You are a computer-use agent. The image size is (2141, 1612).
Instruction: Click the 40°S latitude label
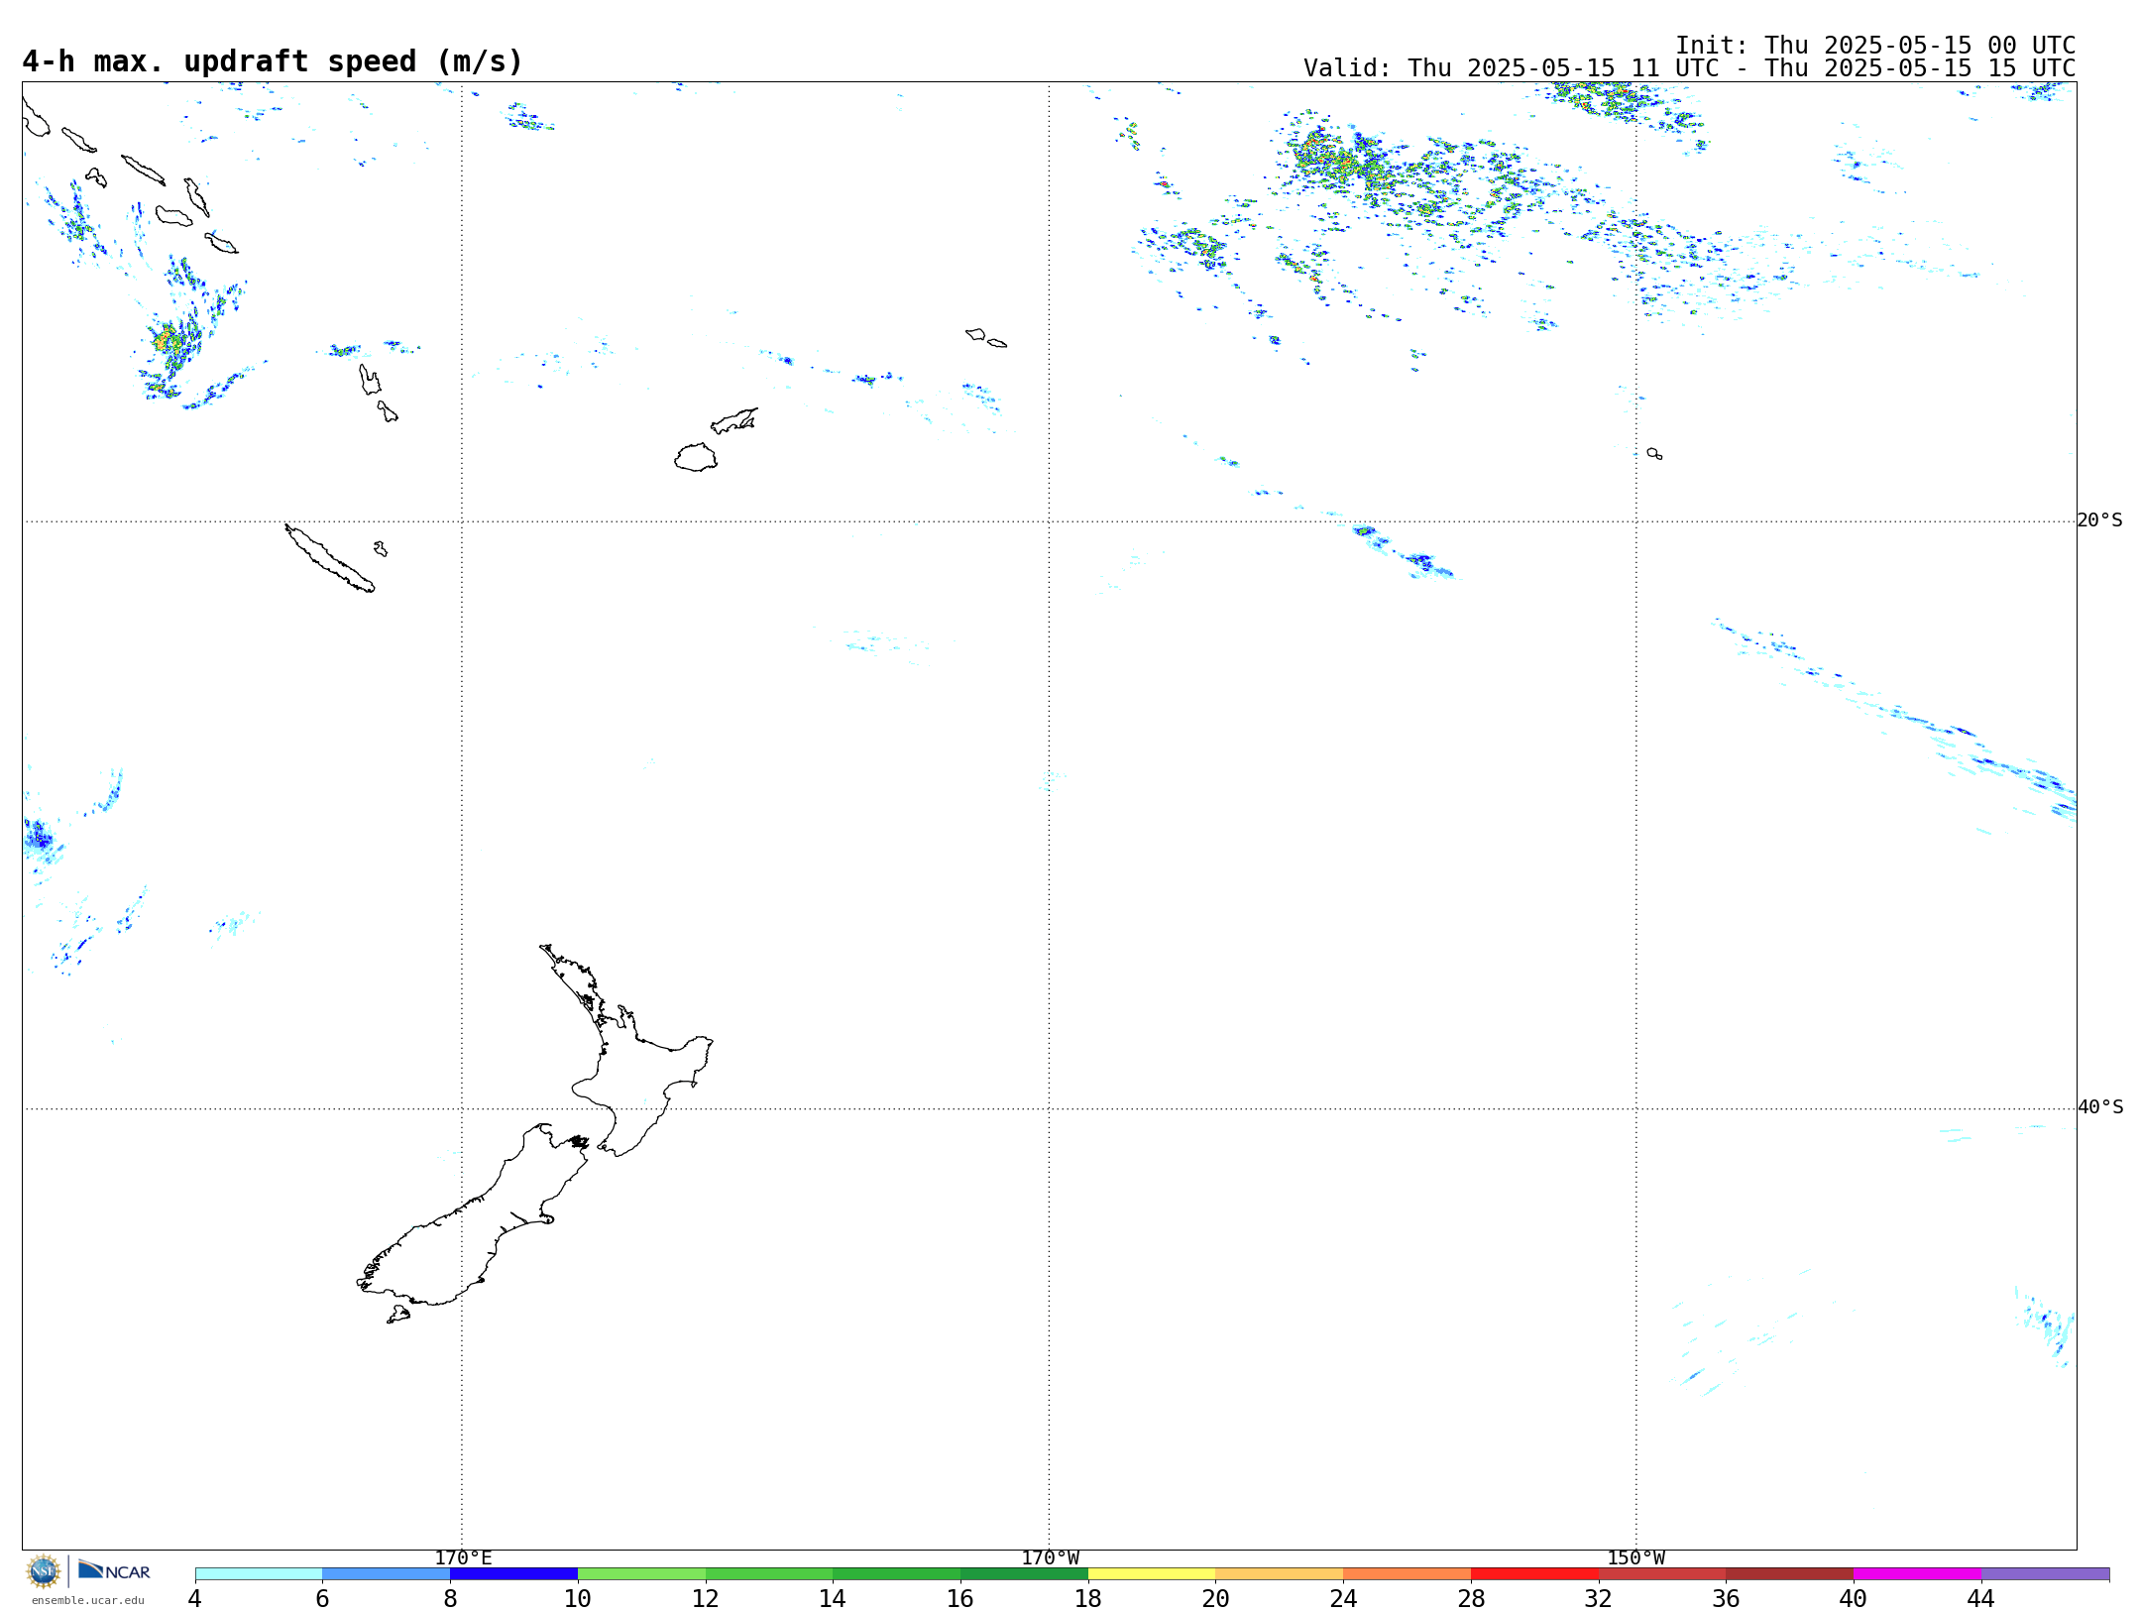(2099, 1107)
